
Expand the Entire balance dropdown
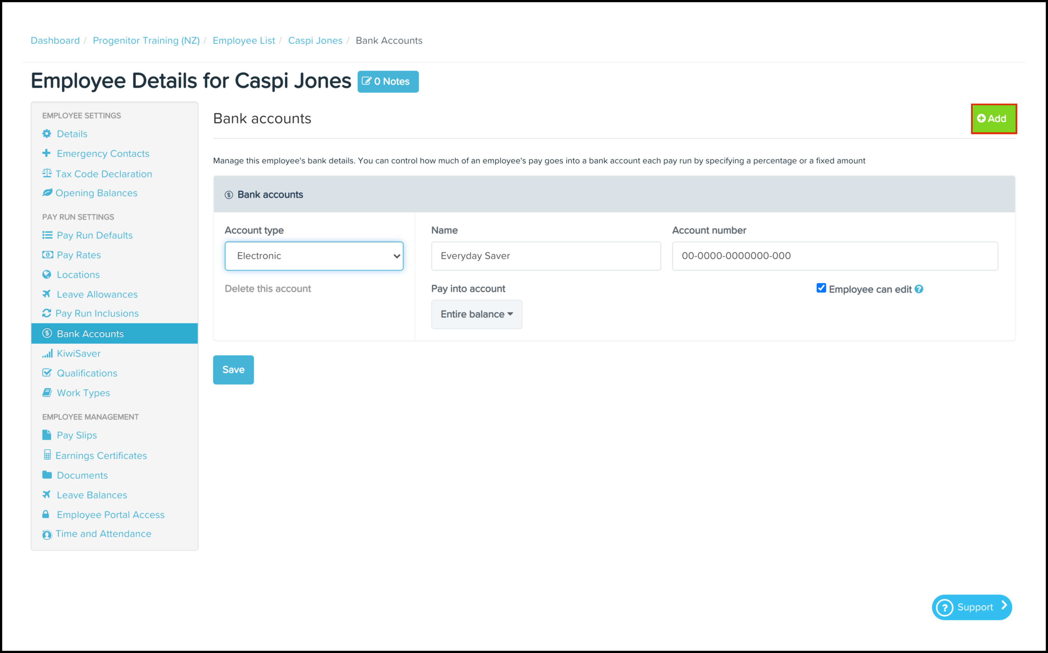tap(477, 314)
